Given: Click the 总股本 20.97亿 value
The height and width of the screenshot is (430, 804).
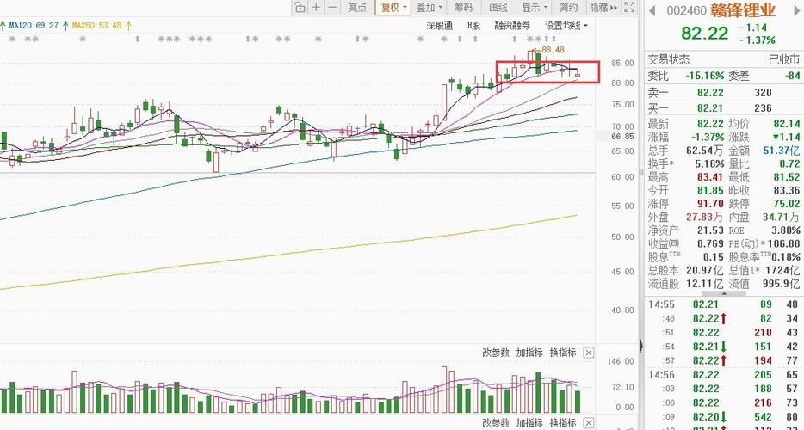Looking at the screenshot, I should (705, 270).
